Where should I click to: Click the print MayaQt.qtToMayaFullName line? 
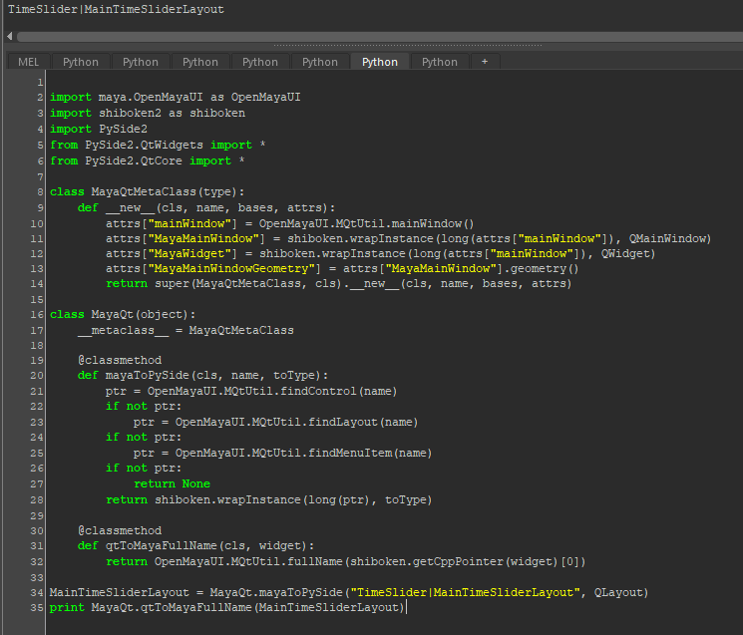227,607
